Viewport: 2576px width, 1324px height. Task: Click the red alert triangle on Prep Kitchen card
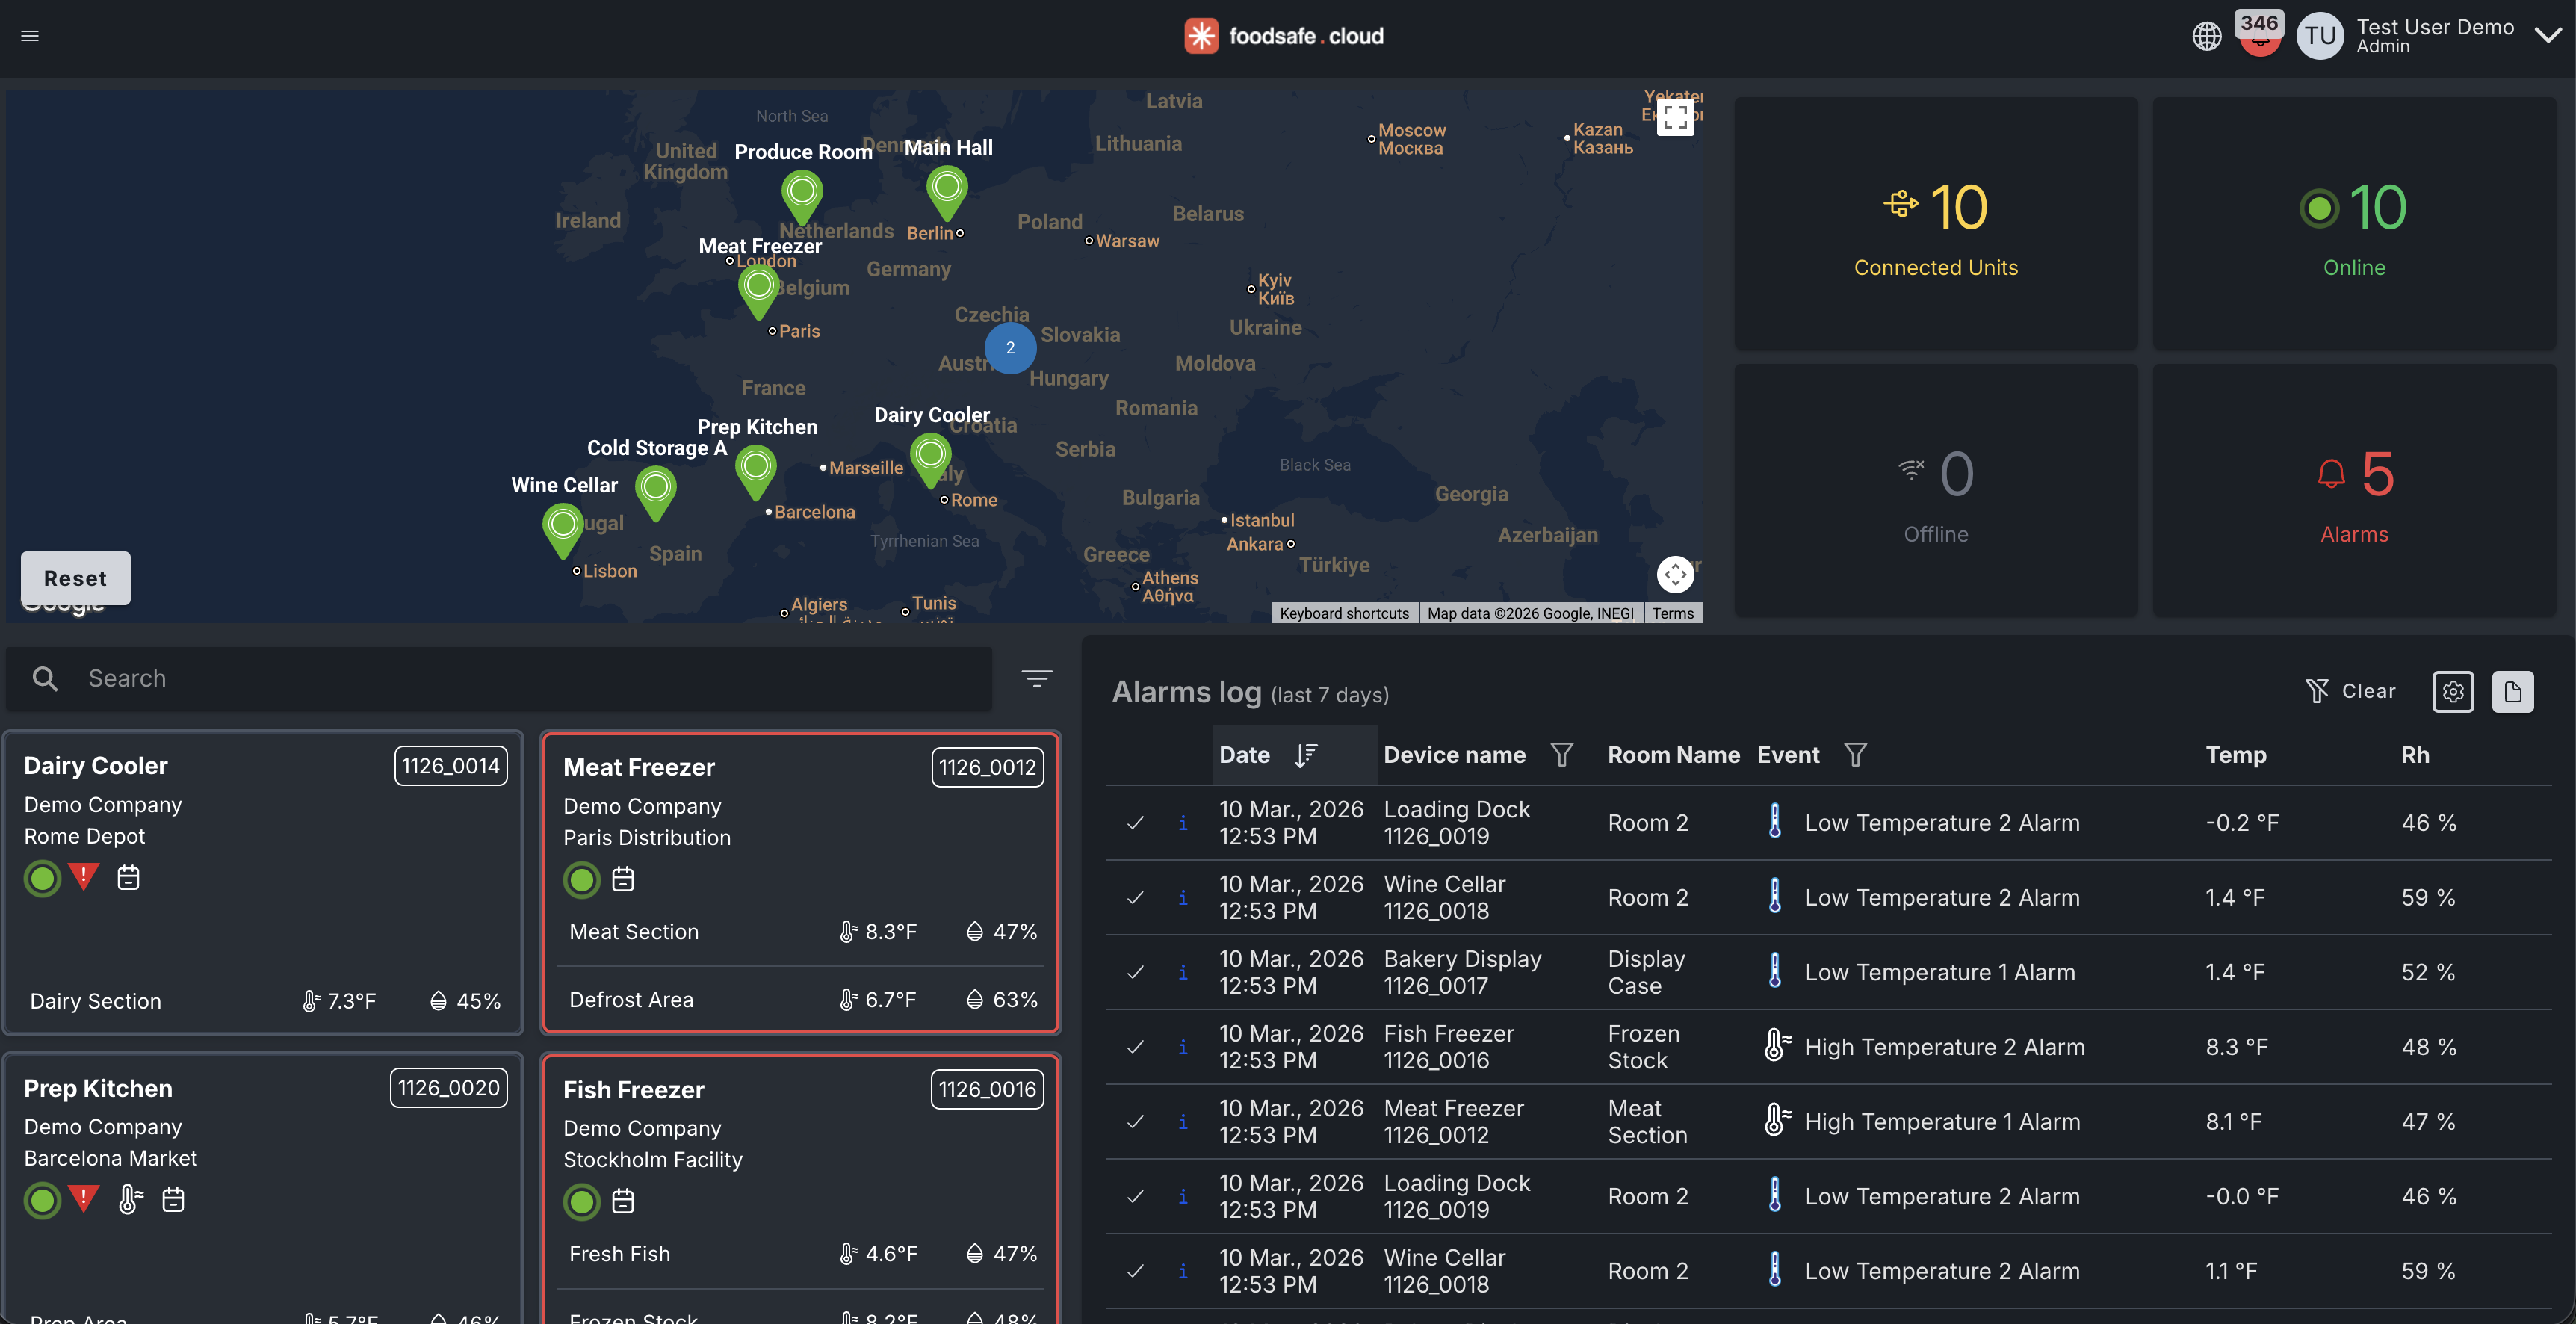point(84,1199)
